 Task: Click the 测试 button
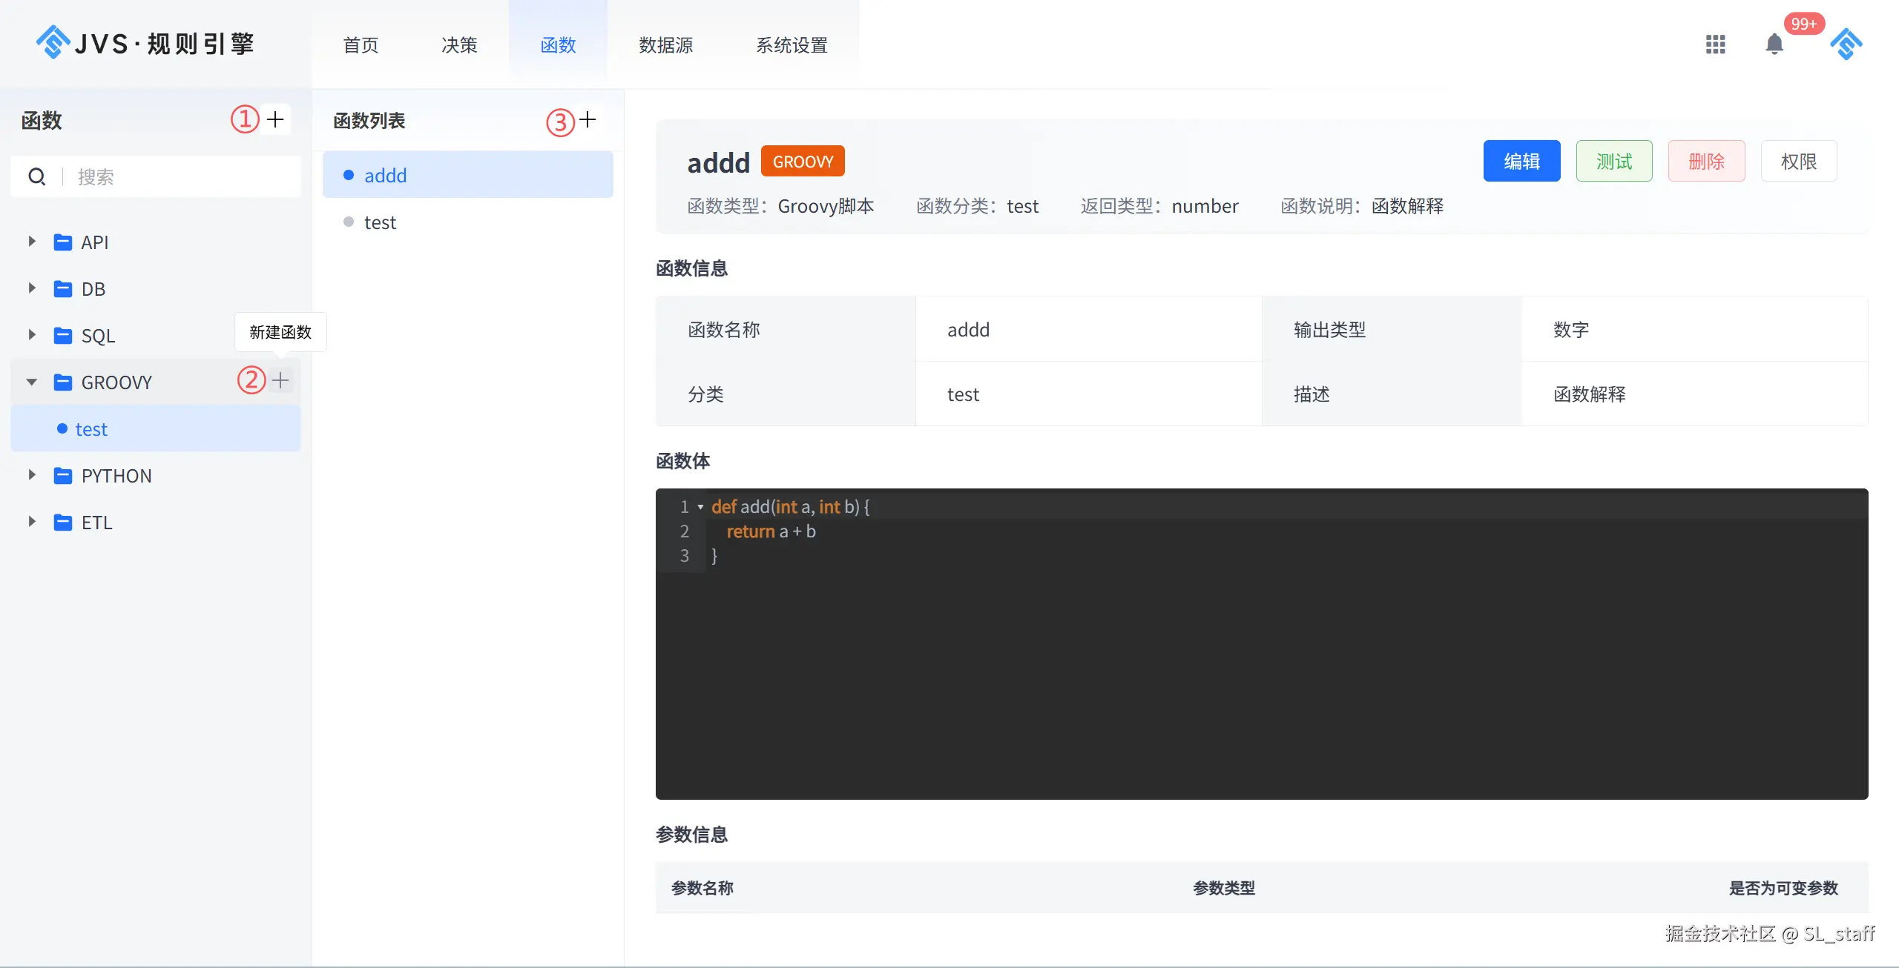click(x=1614, y=161)
